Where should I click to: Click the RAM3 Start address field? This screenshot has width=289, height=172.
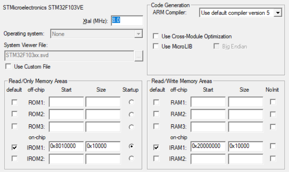pos(208,127)
